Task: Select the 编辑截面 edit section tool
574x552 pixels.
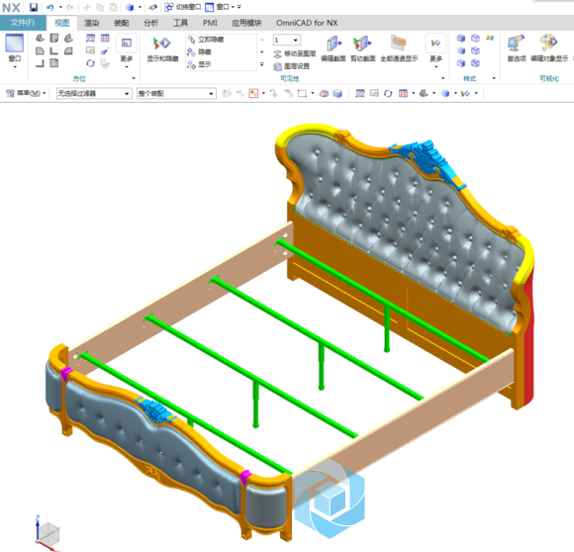Action: coord(334,49)
